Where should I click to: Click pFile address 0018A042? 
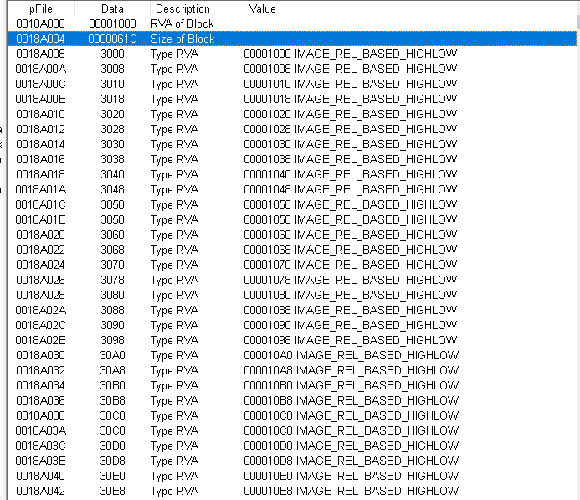(41, 491)
